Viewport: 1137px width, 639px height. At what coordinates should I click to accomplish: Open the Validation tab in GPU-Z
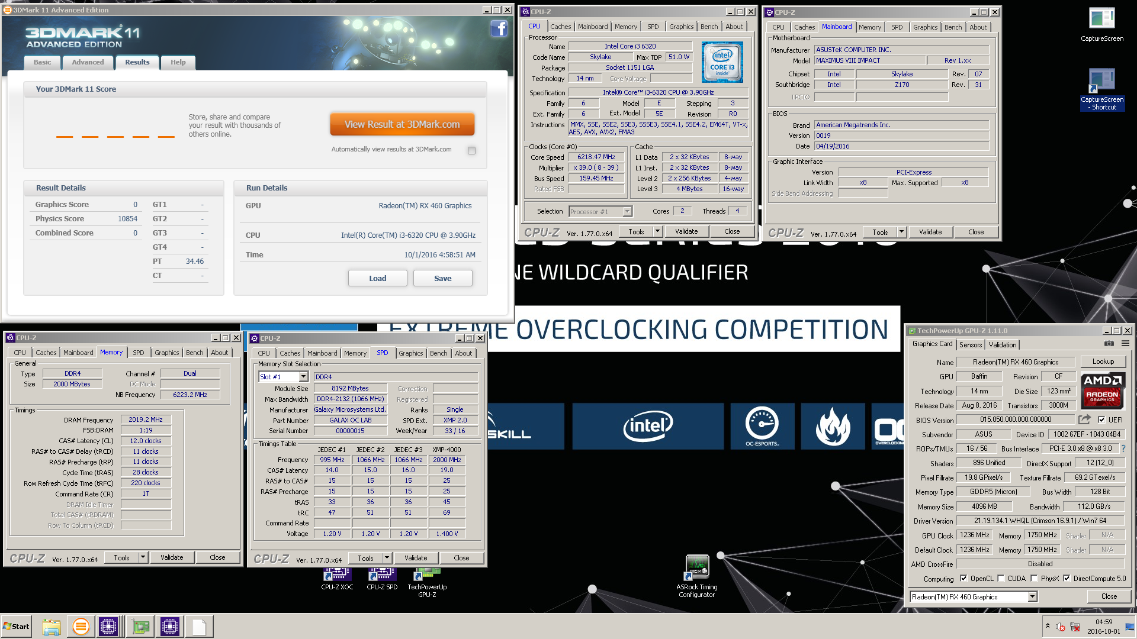pyautogui.click(x=1002, y=344)
